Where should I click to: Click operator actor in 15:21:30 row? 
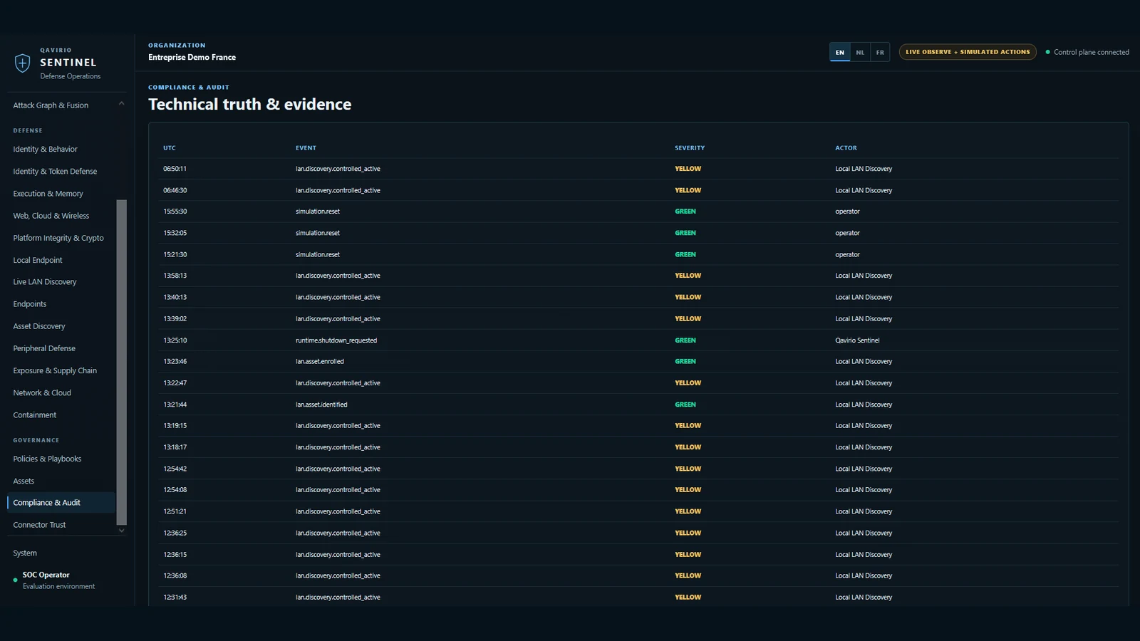[848, 254]
